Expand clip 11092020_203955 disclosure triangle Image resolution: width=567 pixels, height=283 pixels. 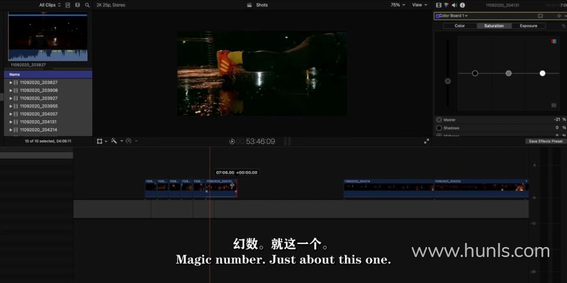click(x=11, y=106)
